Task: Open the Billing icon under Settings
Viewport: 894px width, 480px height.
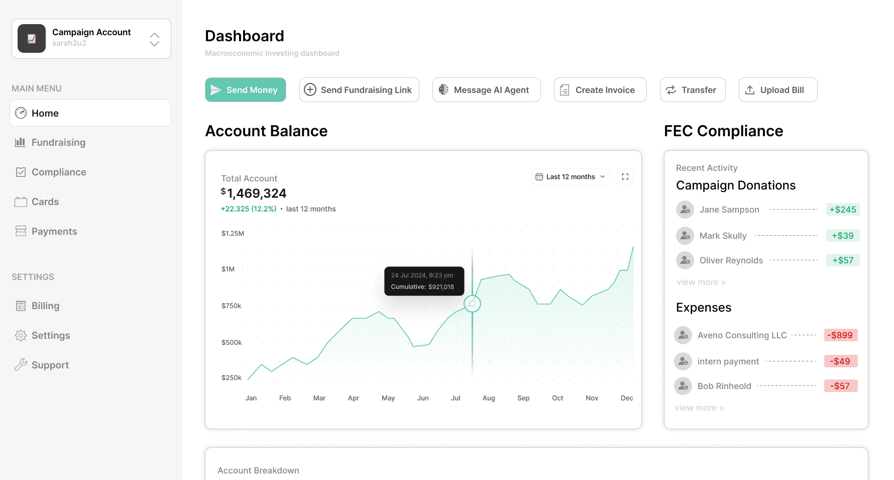Action: click(21, 305)
